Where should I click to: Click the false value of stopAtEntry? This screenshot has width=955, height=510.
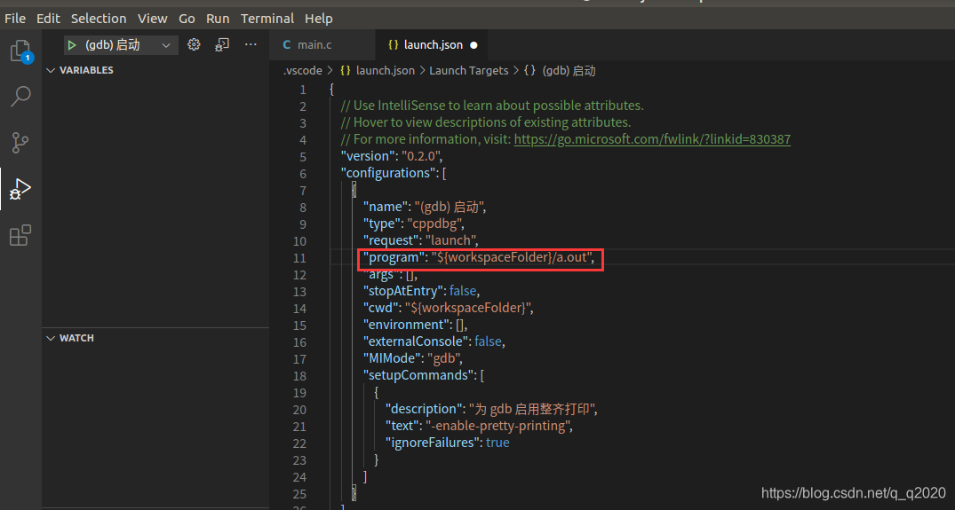pyautogui.click(x=463, y=291)
